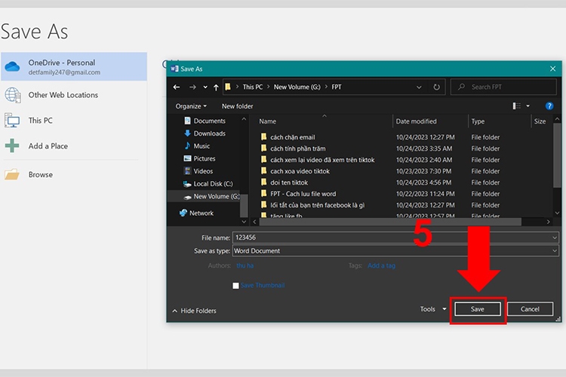
Task: Close the Save As dialog with the X
Action: pyautogui.click(x=552, y=69)
